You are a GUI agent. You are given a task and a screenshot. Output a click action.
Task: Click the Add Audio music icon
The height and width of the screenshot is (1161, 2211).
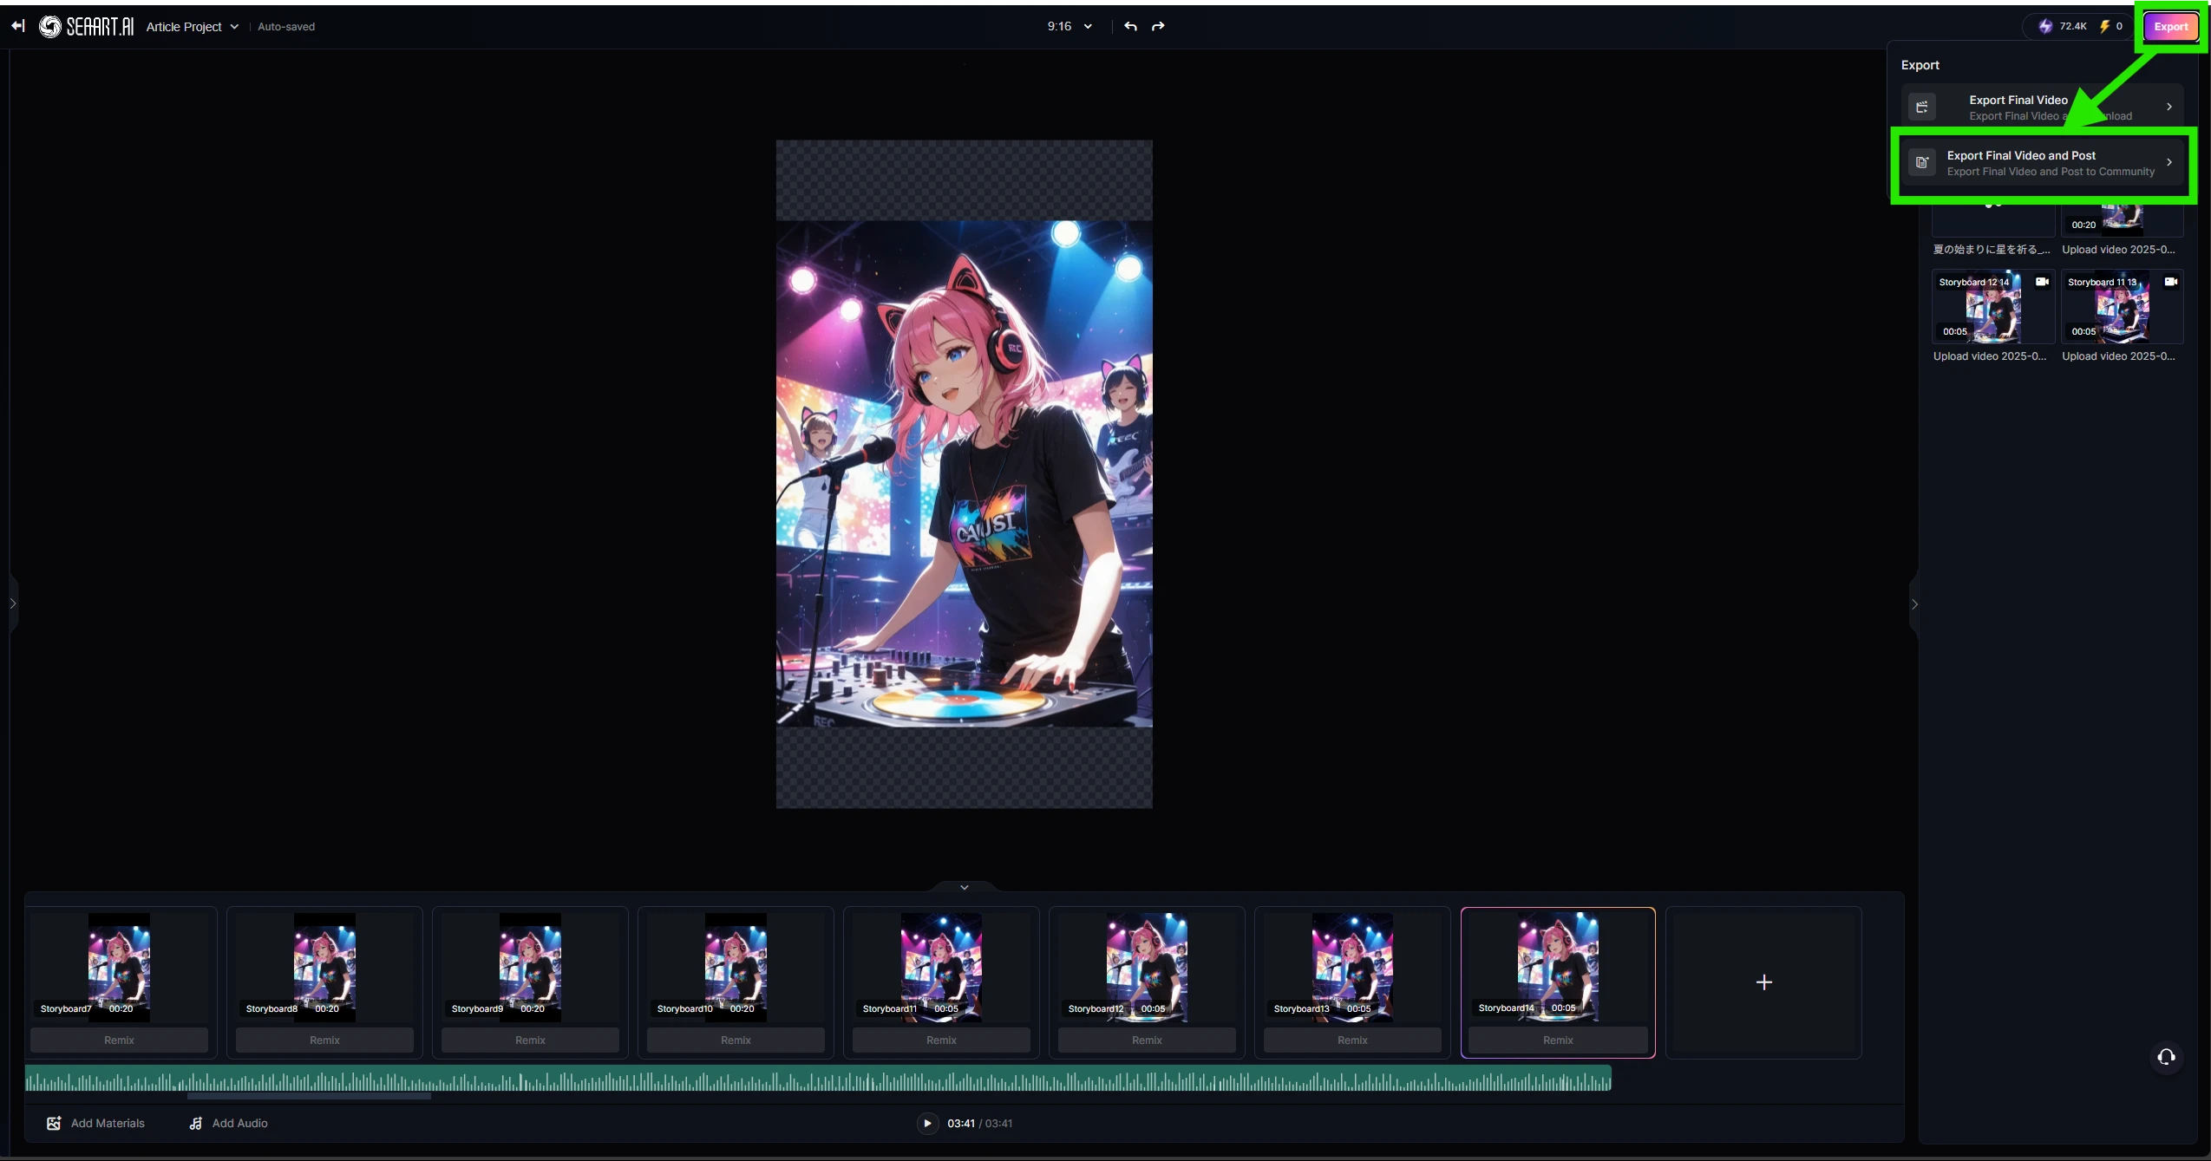tap(196, 1123)
